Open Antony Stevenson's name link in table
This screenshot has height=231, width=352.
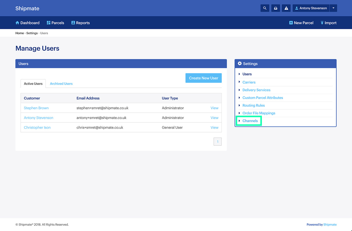[39, 118]
